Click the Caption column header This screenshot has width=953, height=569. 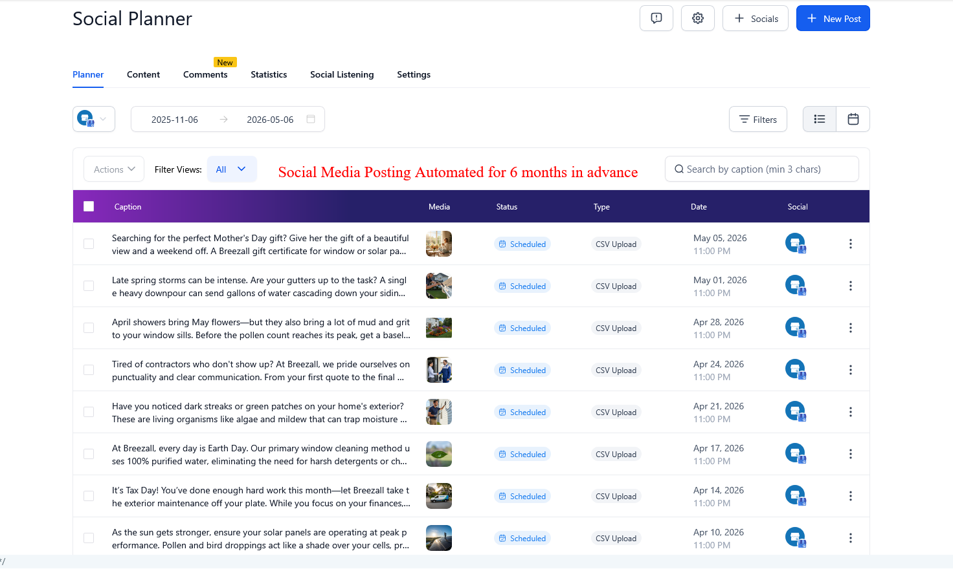point(128,207)
